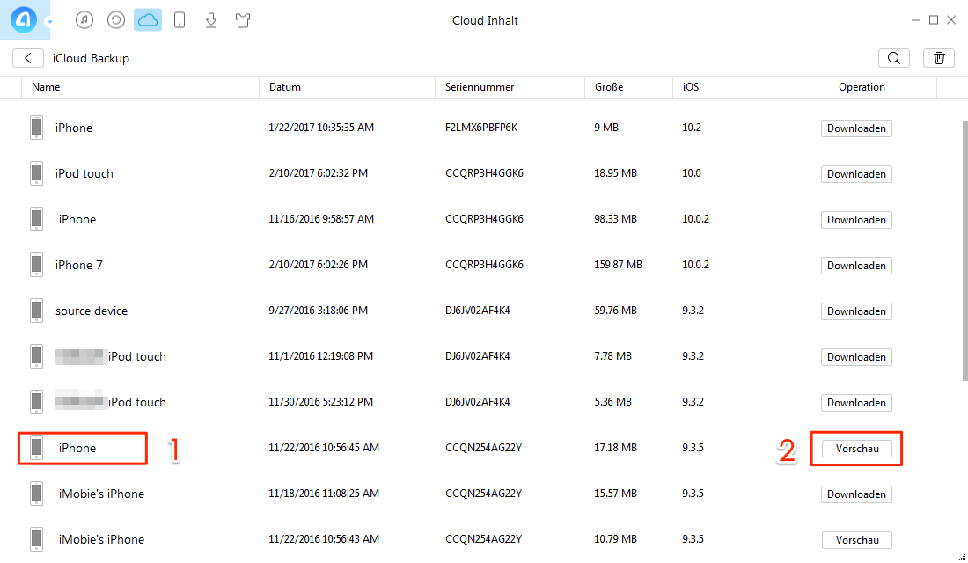Open the skin T-shirt icon

[x=243, y=19]
